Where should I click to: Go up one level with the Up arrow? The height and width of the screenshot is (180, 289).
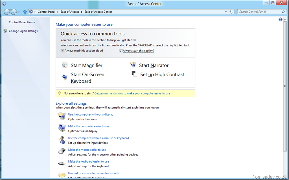[25, 12]
